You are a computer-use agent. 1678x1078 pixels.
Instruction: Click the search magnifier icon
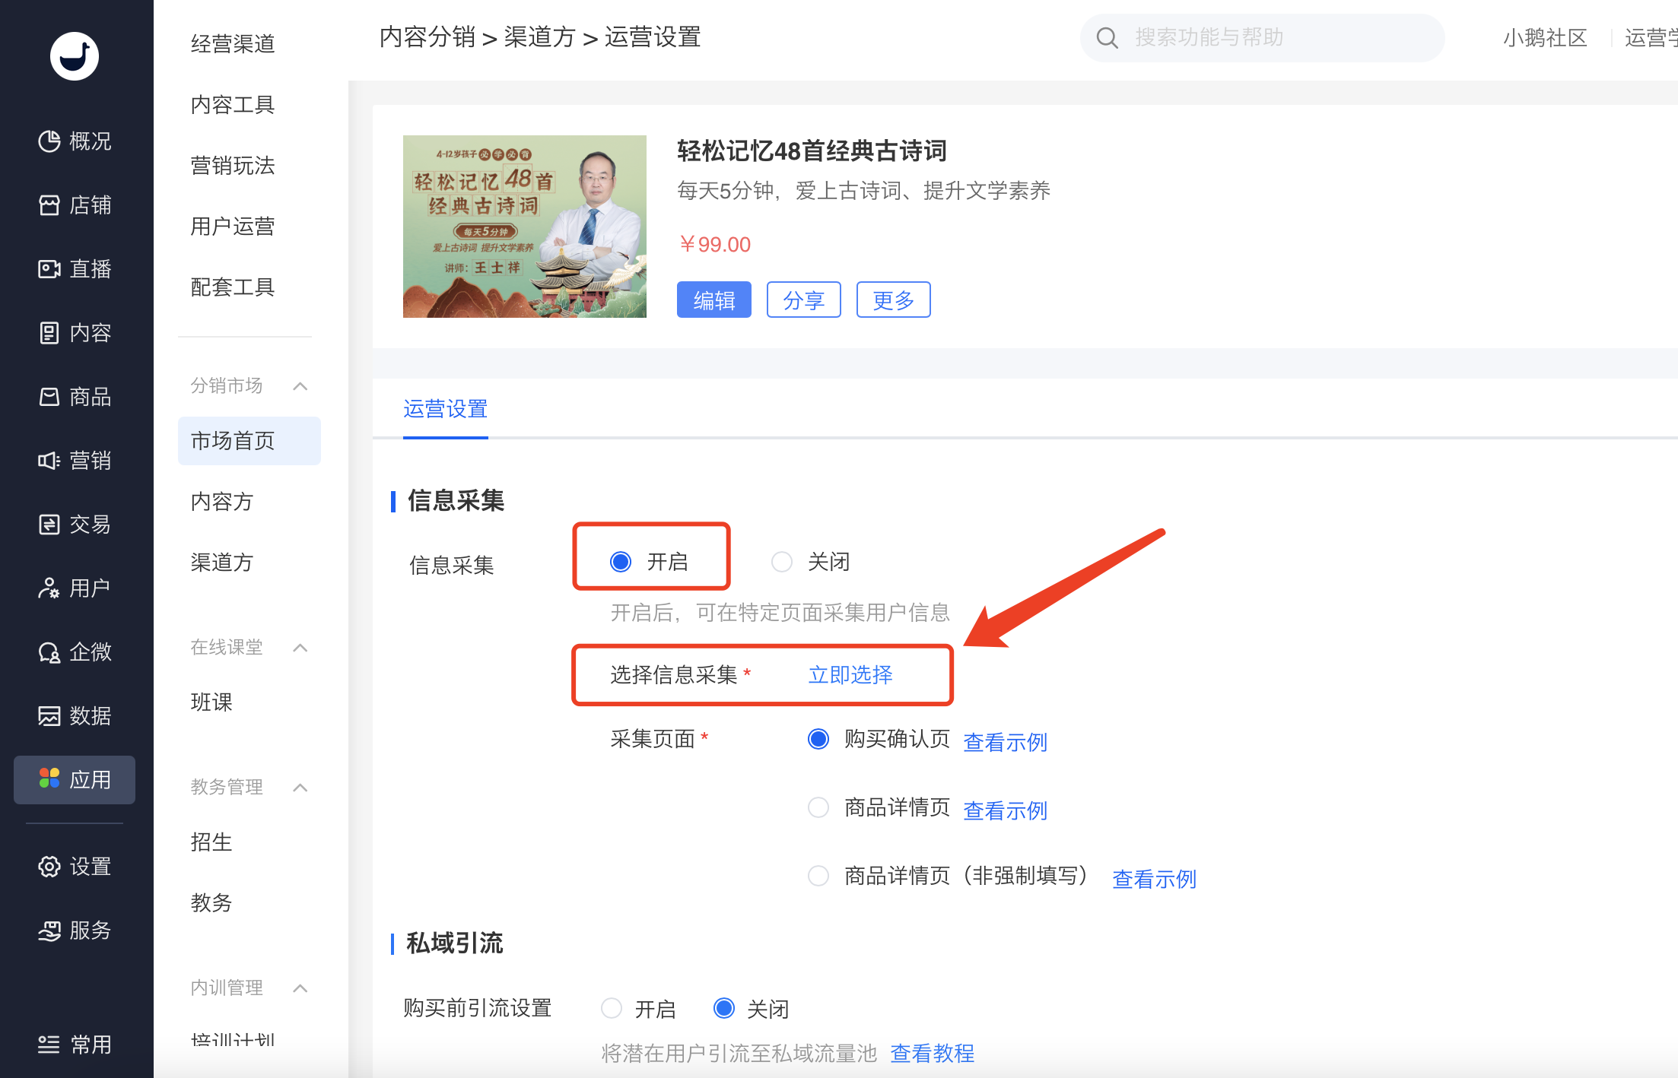1108,38
